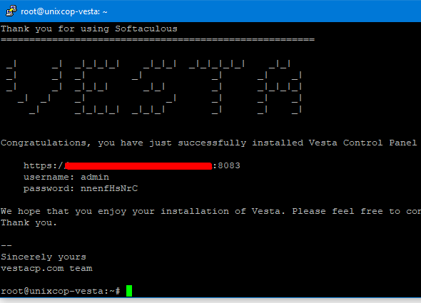The image size is (421, 303).
Task: Click the word Vesta Control Panel
Action: [362, 143]
